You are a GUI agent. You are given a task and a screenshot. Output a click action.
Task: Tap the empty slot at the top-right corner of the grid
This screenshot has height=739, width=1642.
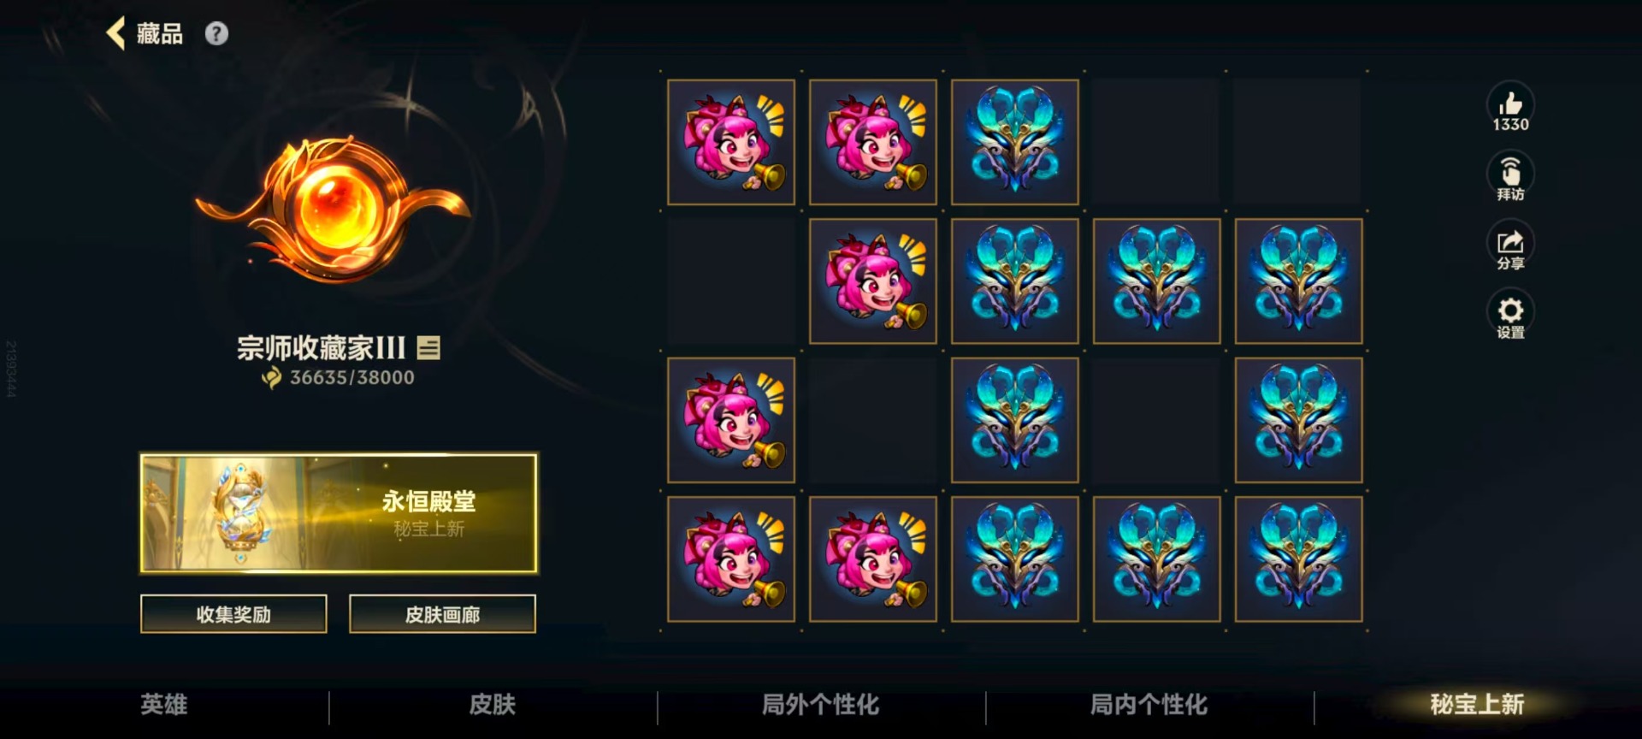click(x=1298, y=142)
